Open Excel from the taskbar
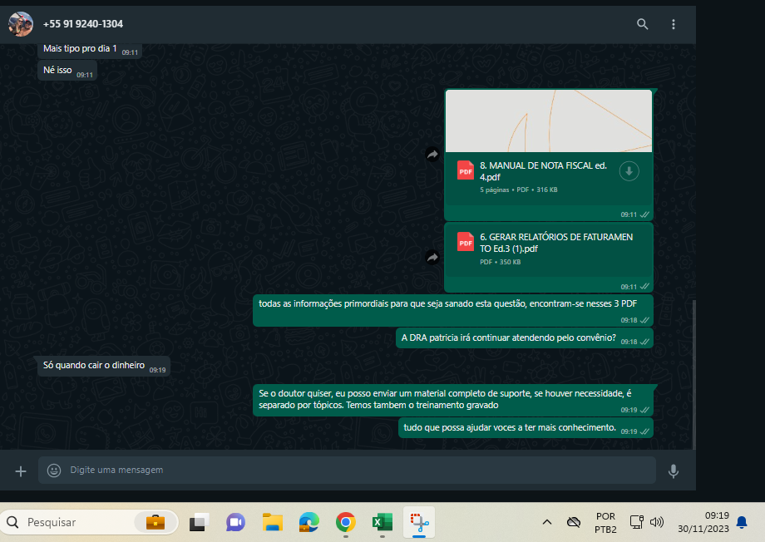765x542 pixels. tap(382, 522)
